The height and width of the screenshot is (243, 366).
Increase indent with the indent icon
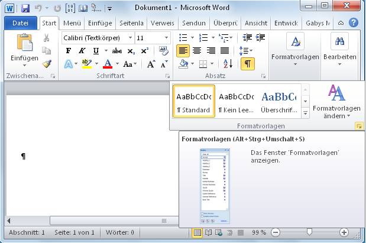260,38
